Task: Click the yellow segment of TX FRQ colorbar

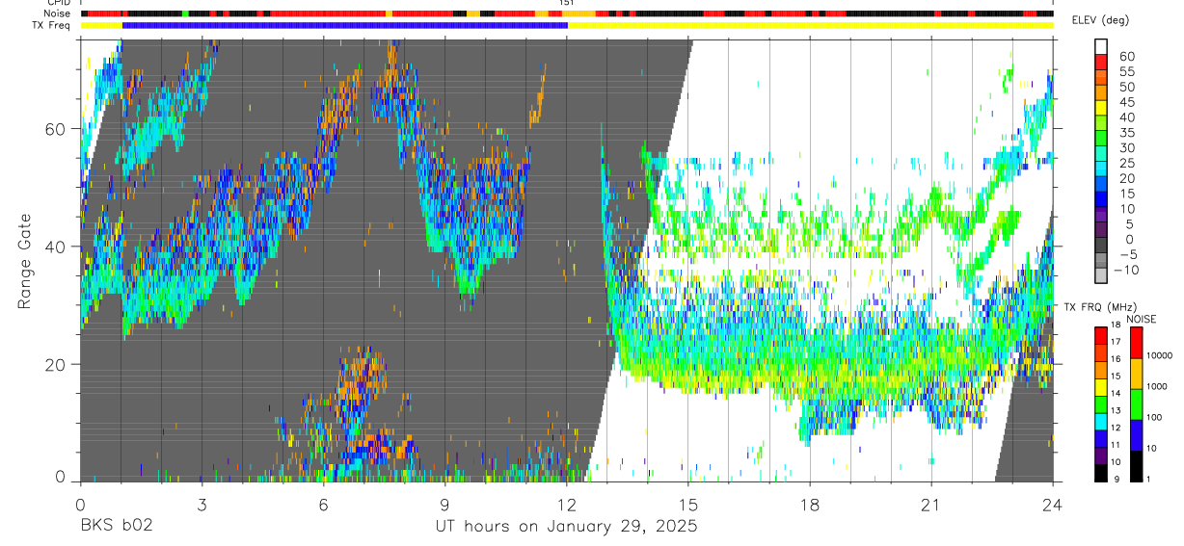Action: click(1101, 386)
